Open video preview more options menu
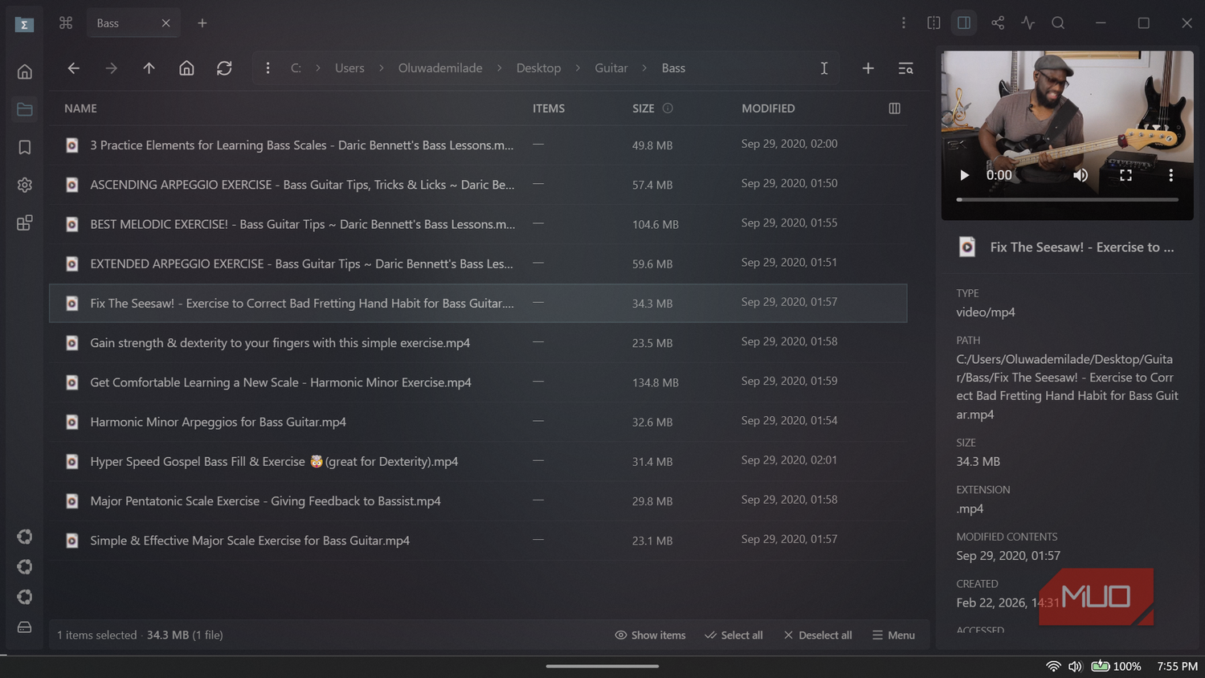 click(x=1170, y=175)
